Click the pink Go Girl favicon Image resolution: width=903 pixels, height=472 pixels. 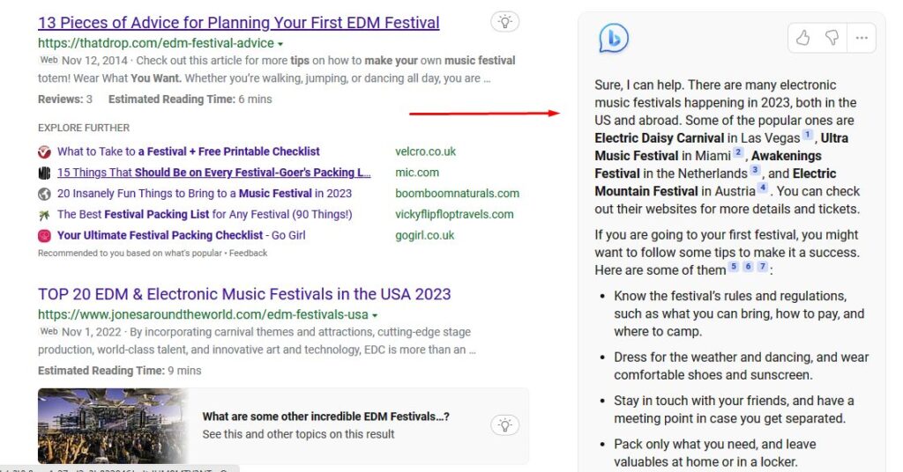pos(44,236)
